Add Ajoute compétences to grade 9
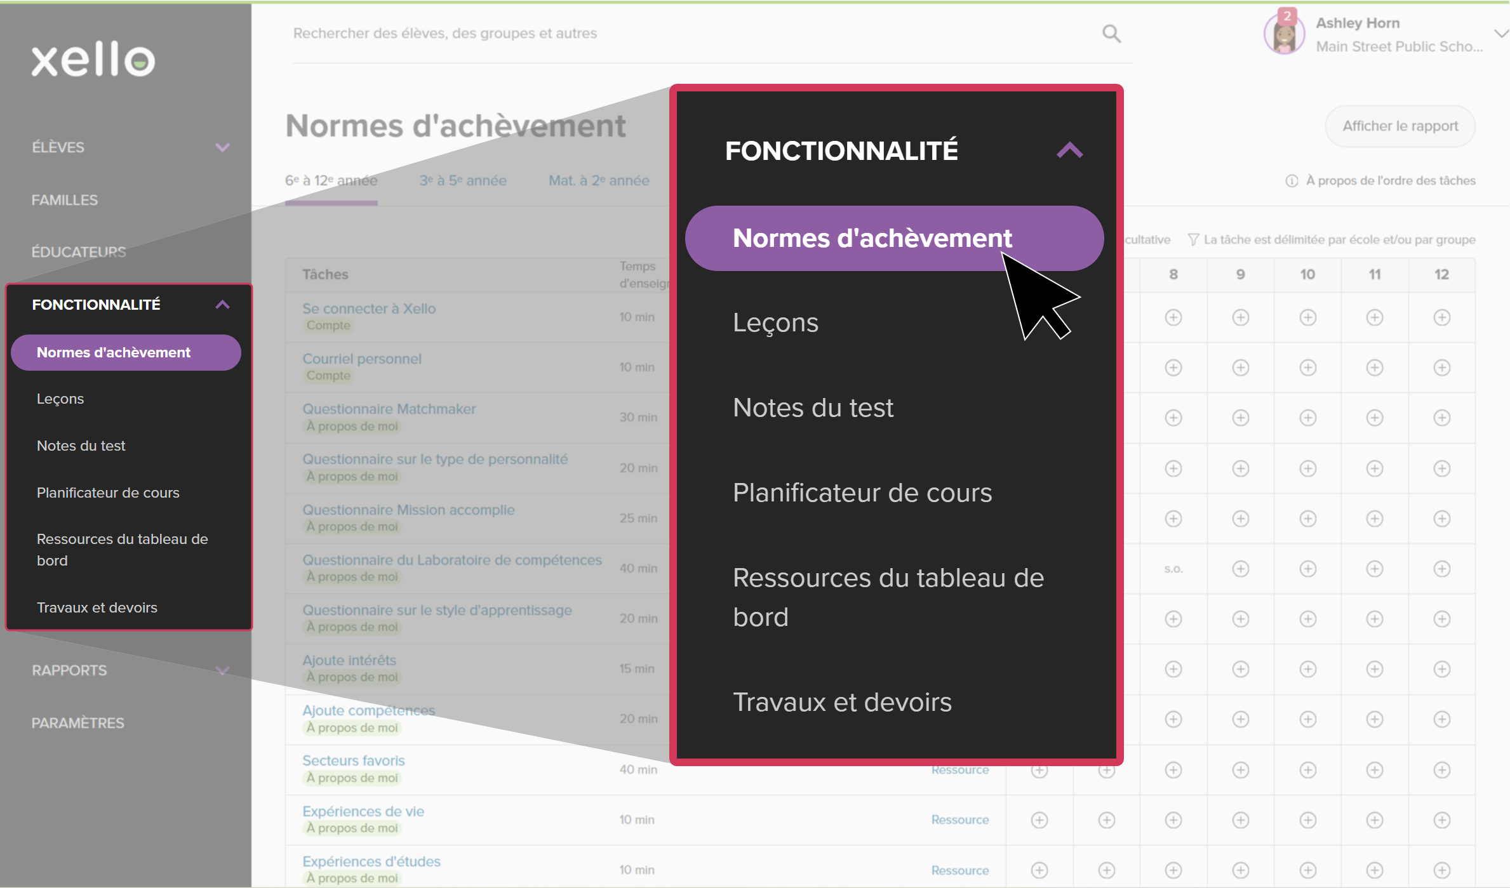1510x888 pixels. click(x=1241, y=719)
